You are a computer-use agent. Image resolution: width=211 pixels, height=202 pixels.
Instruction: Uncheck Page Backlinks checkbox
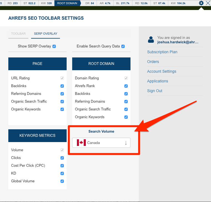tap(62, 86)
